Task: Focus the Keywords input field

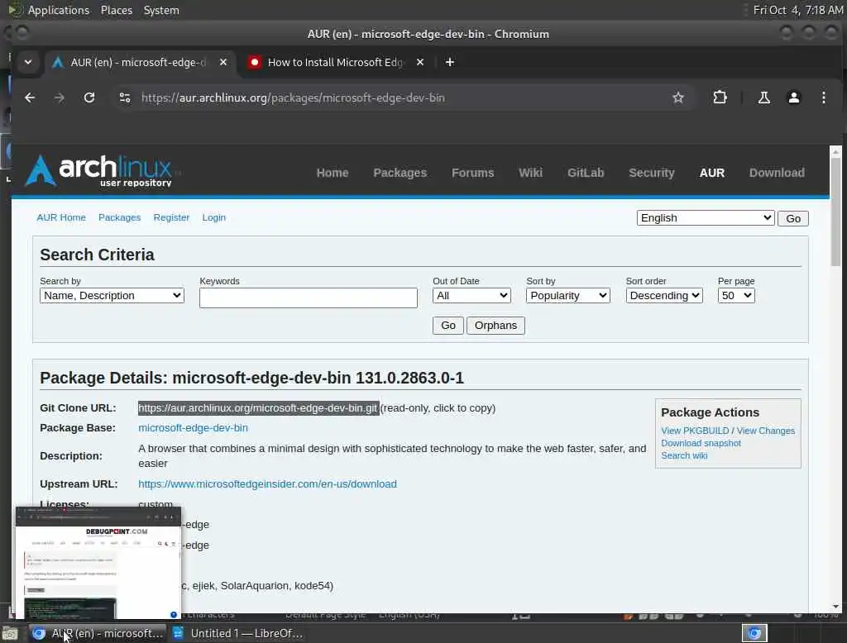Action: pos(308,298)
